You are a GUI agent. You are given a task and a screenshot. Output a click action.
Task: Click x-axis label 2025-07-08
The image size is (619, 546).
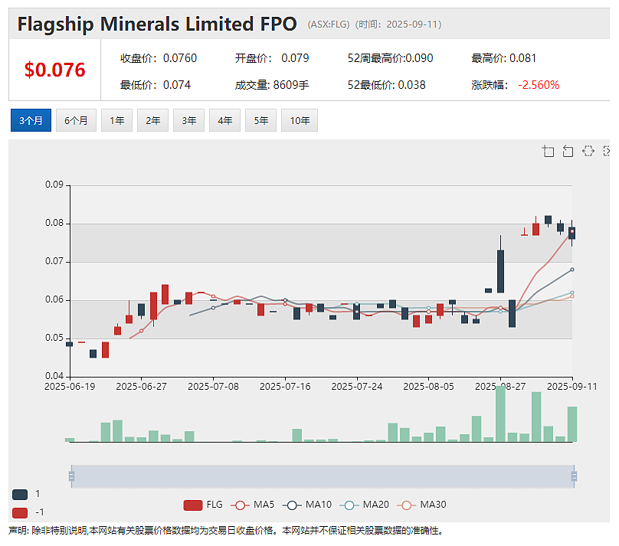213,387
